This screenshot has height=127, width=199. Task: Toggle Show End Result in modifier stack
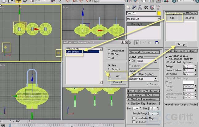pyautogui.click(x=137, y=43)
